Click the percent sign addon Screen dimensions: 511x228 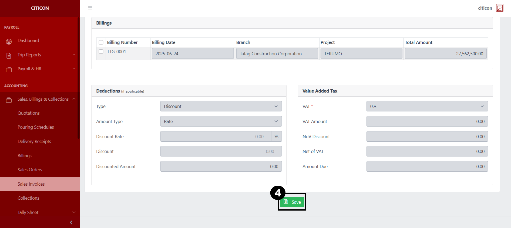[276, 137]
